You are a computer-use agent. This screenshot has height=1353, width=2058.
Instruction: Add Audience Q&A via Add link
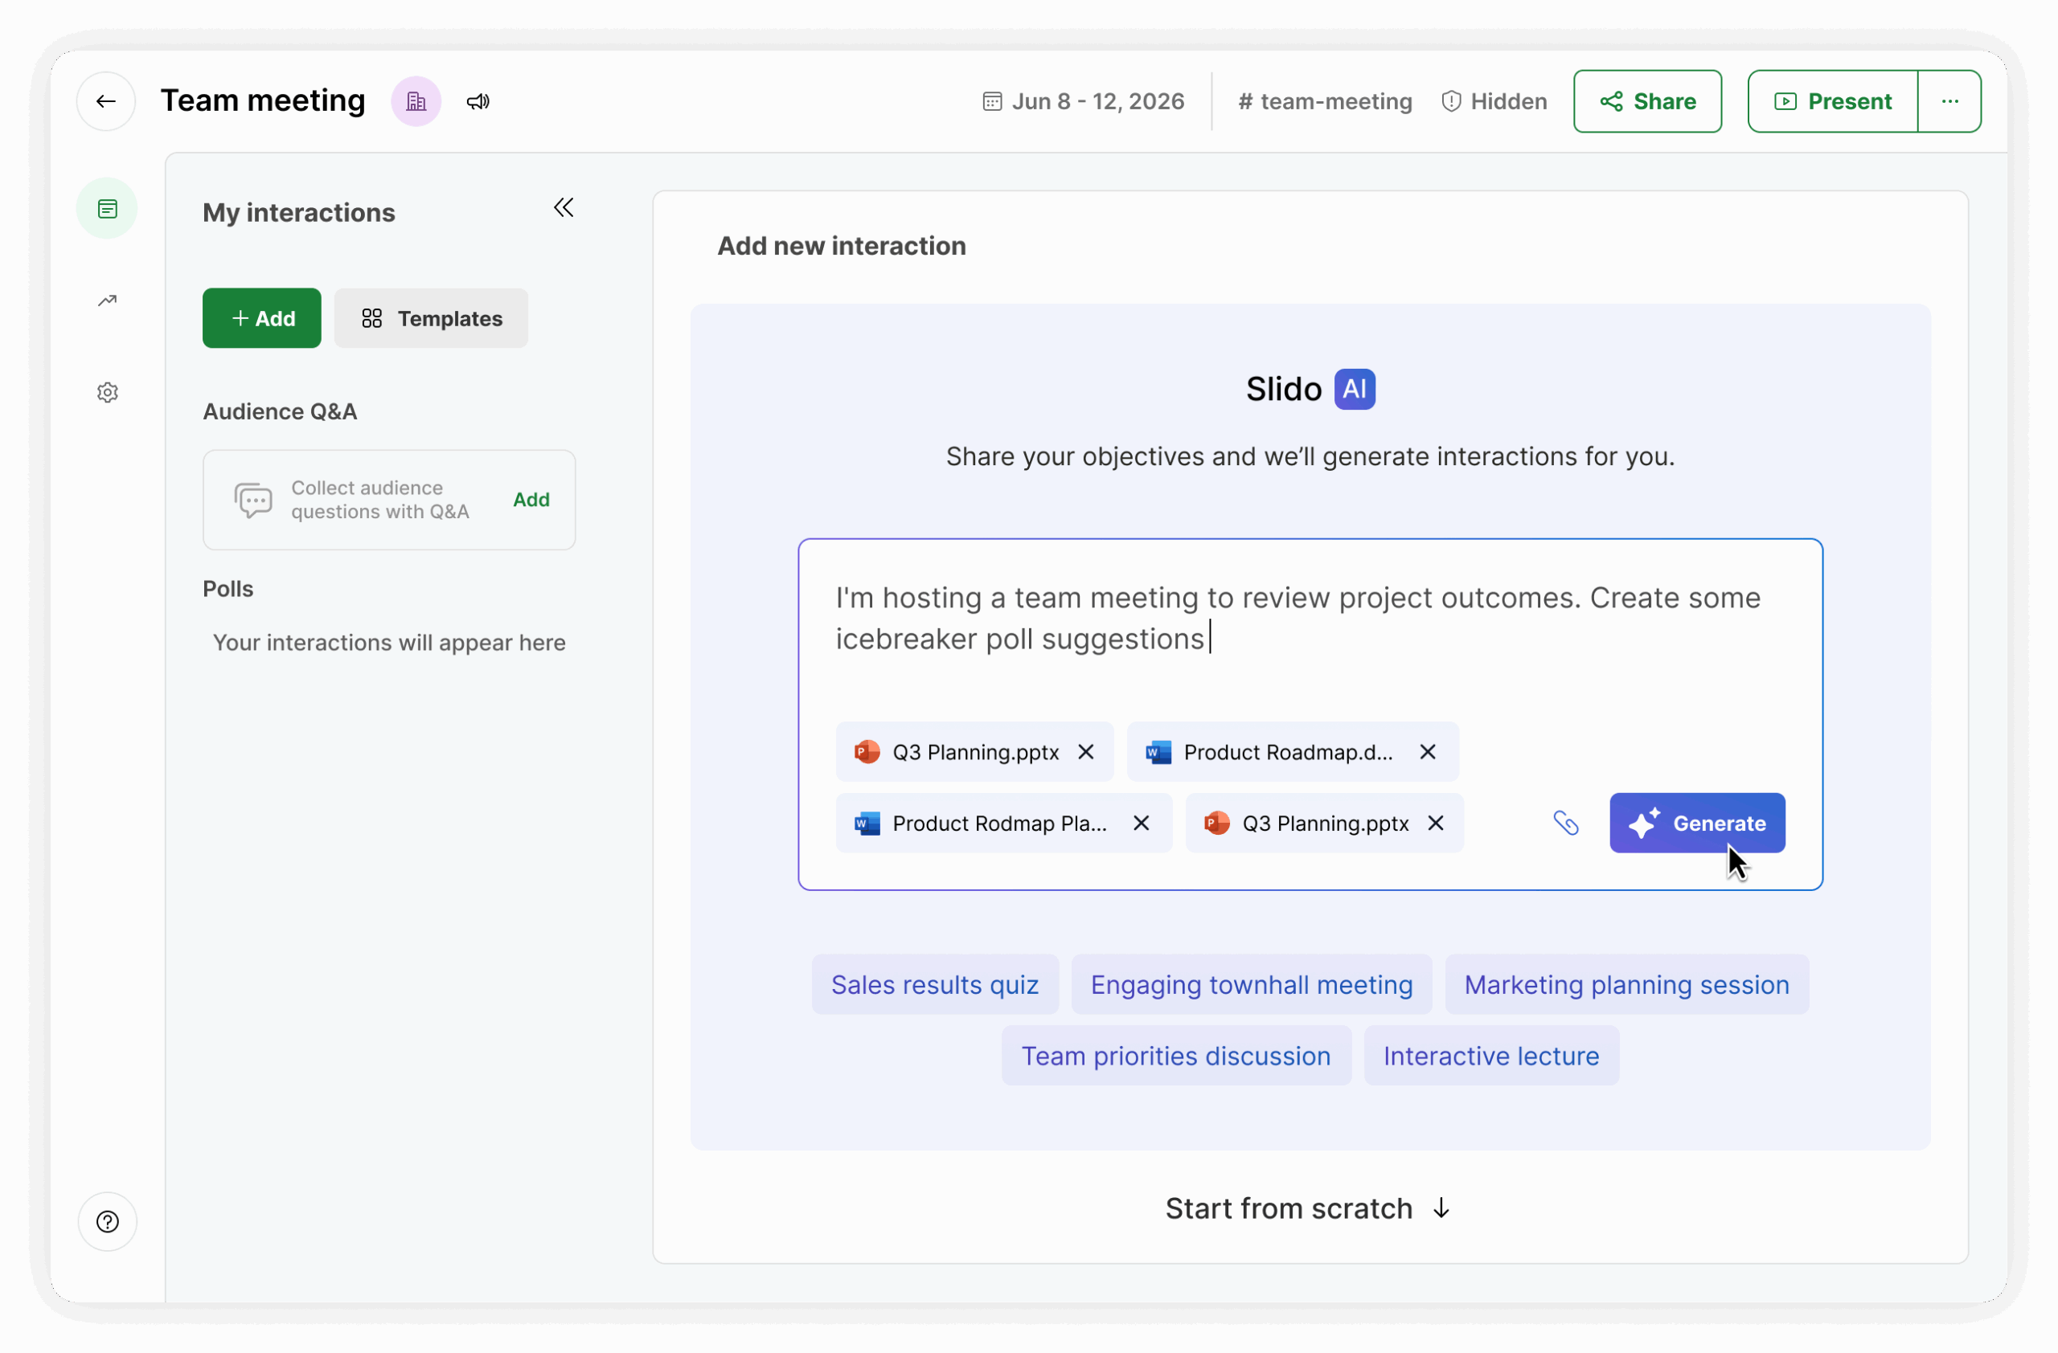tap(531, 500)
